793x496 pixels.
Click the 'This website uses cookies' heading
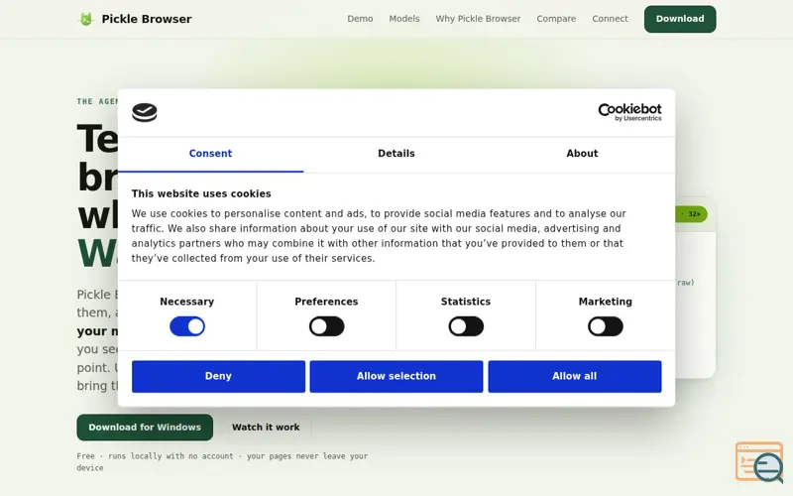click(201, 193)
